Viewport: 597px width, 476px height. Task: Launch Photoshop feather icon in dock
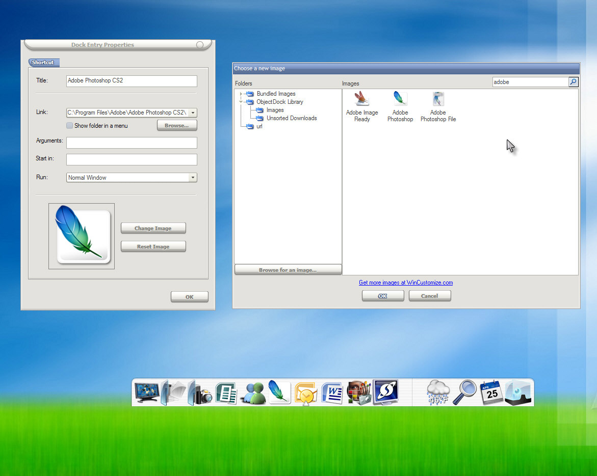279,391
